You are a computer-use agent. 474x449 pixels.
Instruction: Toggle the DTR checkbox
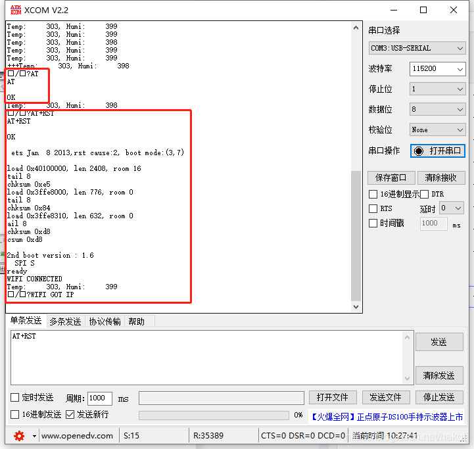(425, 194)
